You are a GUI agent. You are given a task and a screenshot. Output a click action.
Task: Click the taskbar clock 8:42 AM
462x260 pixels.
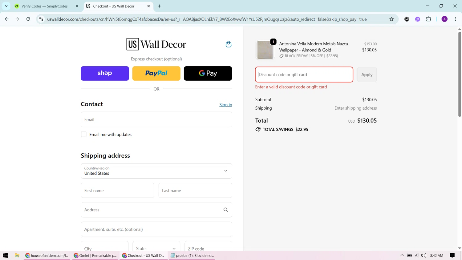point(436,255)
